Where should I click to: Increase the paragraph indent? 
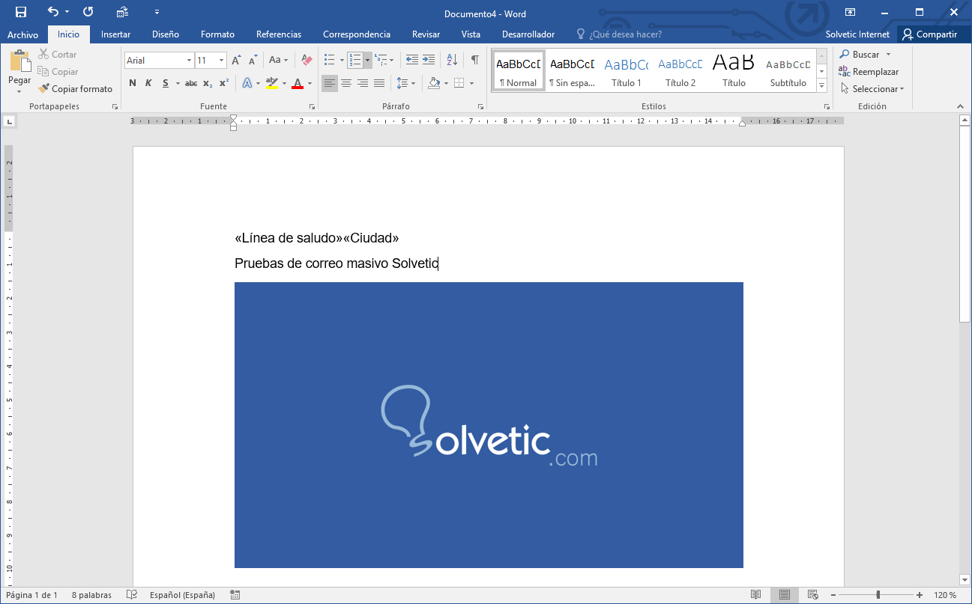click(x=428, y=60)
